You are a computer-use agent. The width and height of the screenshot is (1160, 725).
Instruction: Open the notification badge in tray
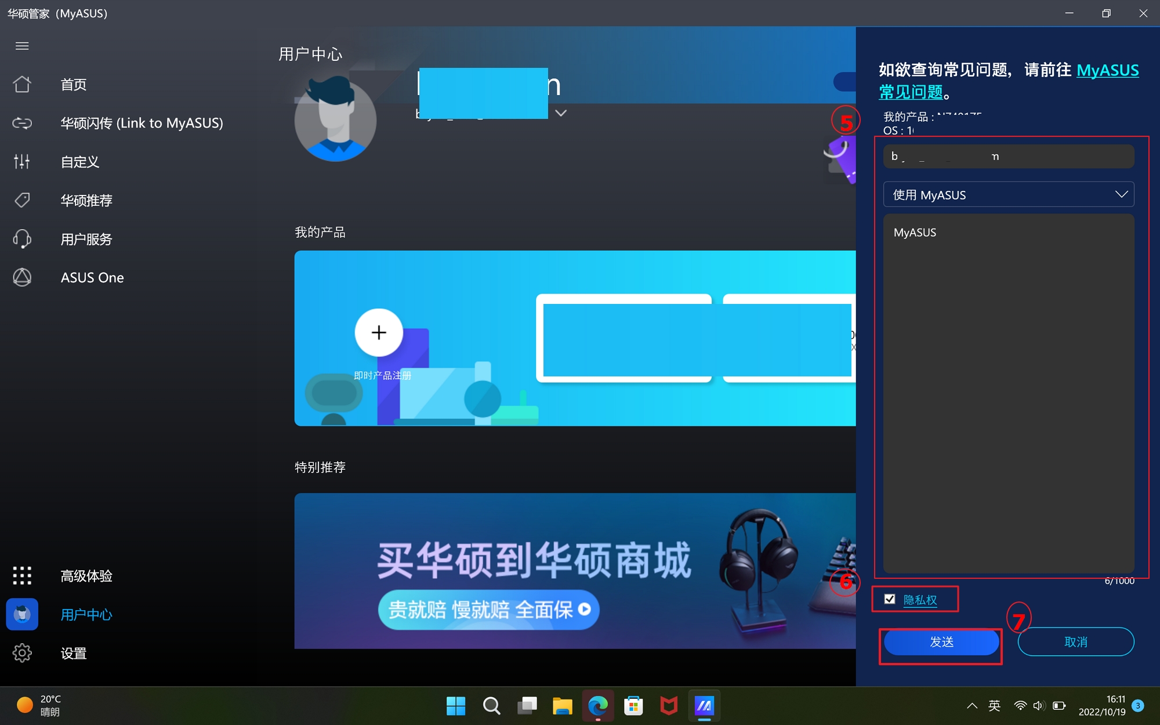[1139, 706]
